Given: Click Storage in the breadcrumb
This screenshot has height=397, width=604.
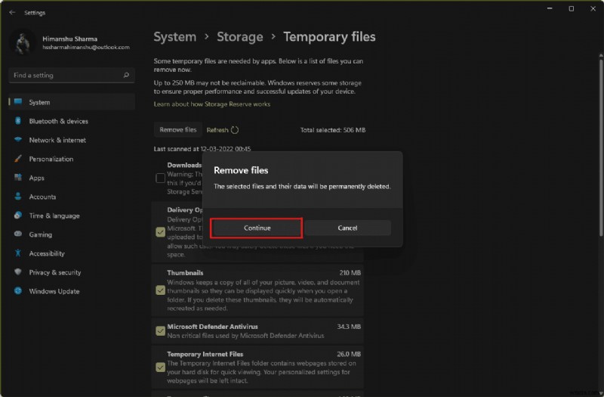Looking at the screenshot, I should click(239, 36).
